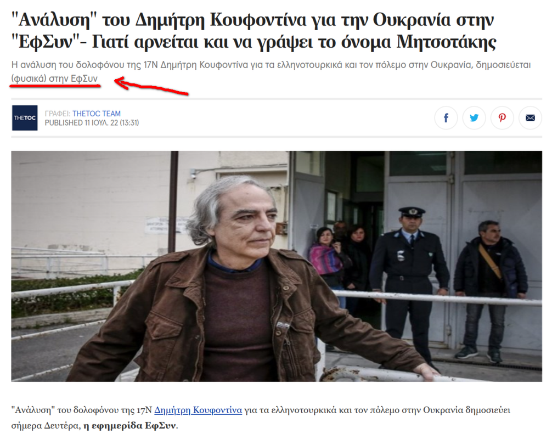Click the ΓΡΑΦΕΙ label
This screenshot has width=552, height=439.
(x=58, y=114)
